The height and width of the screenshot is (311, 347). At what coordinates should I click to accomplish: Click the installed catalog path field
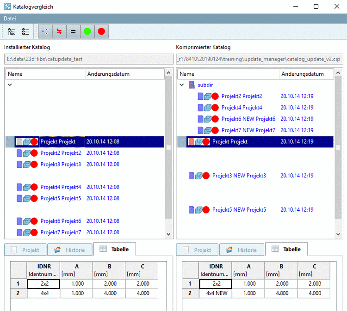pos(88,59)
